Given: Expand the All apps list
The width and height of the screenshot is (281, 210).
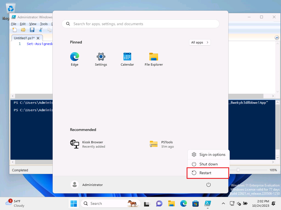Looking at the screenshot, I should (x=200, y=42).
